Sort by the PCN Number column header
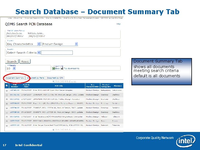The width and height of the screenshot is (200, 150). 14,86
